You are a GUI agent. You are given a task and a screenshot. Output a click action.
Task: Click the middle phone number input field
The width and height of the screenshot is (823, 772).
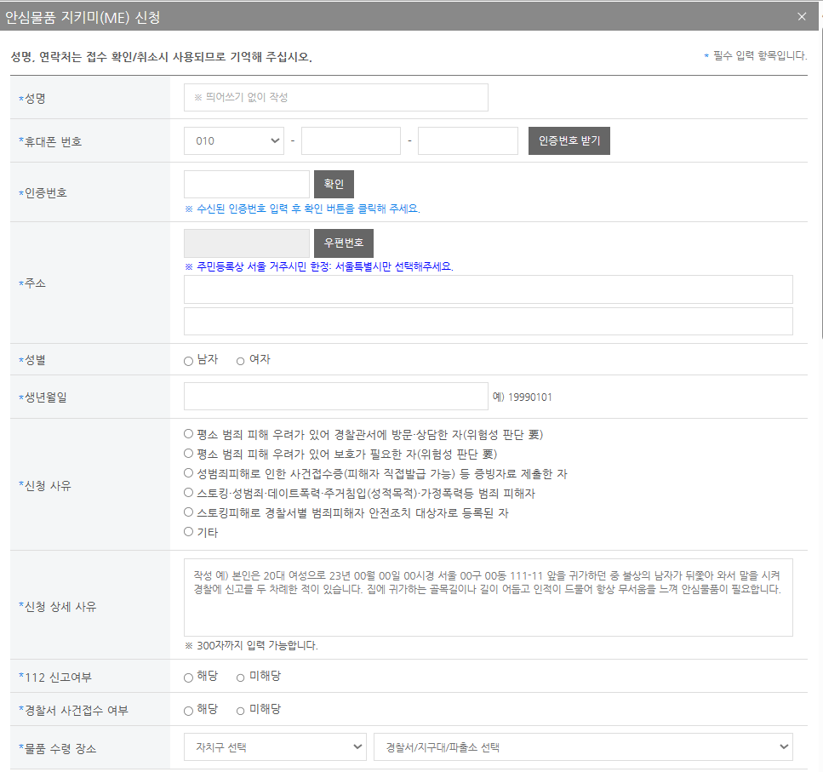click(351, 140)
